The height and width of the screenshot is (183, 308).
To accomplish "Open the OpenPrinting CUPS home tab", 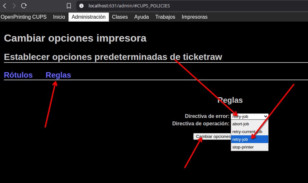I will coord(24,17).
